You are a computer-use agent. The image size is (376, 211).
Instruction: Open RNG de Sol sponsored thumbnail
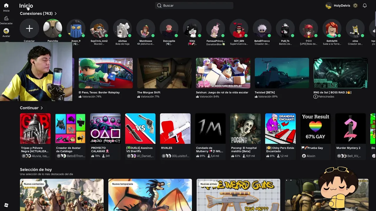(341, 73)
